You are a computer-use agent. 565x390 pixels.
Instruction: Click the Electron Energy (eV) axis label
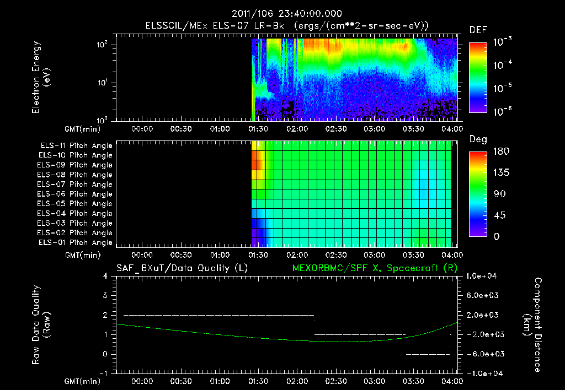click(41, 77)
